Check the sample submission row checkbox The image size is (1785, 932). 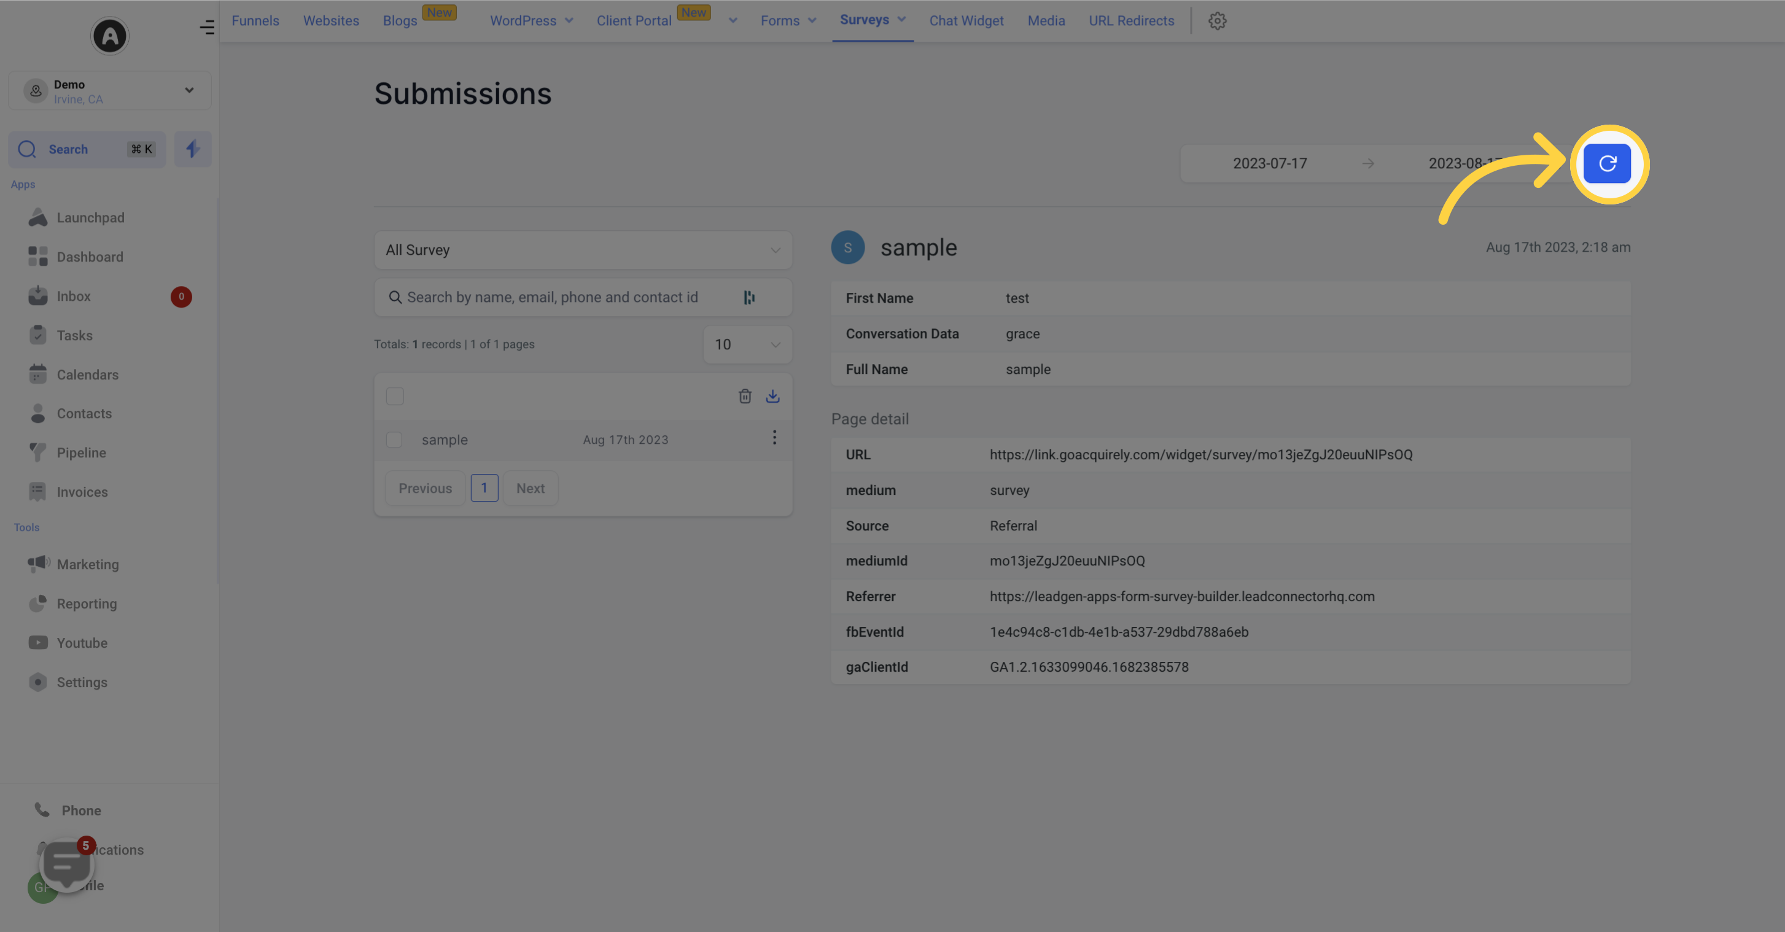click(394, 440)
